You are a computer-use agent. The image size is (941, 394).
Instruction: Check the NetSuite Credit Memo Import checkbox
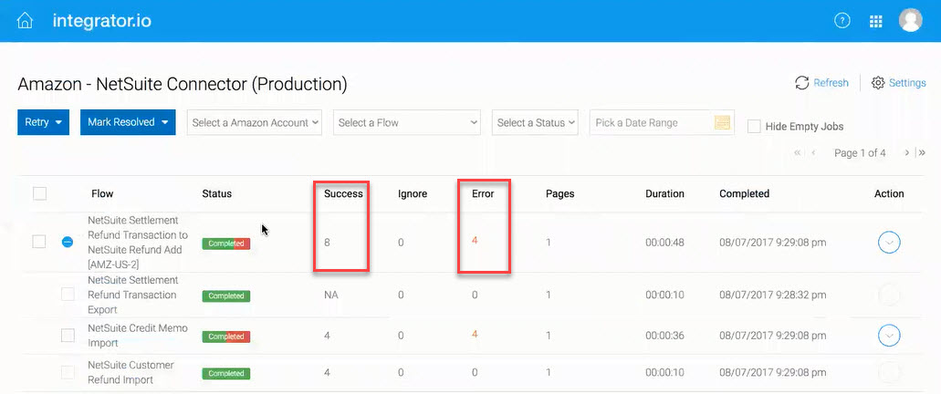[x=68, y=336]
